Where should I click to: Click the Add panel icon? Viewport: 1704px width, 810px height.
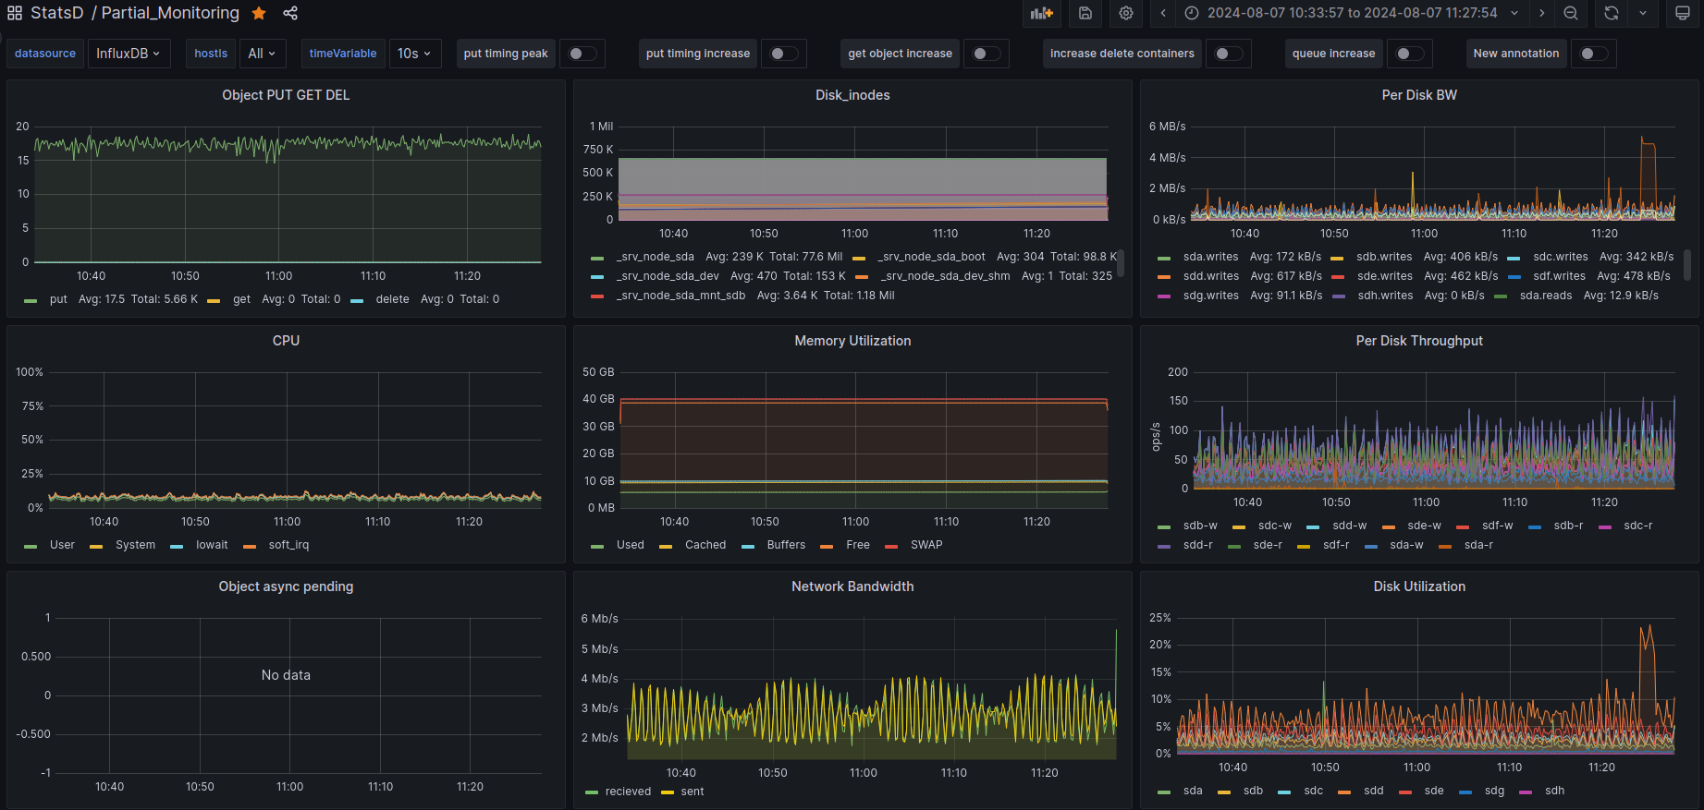tap(1042, 13)
